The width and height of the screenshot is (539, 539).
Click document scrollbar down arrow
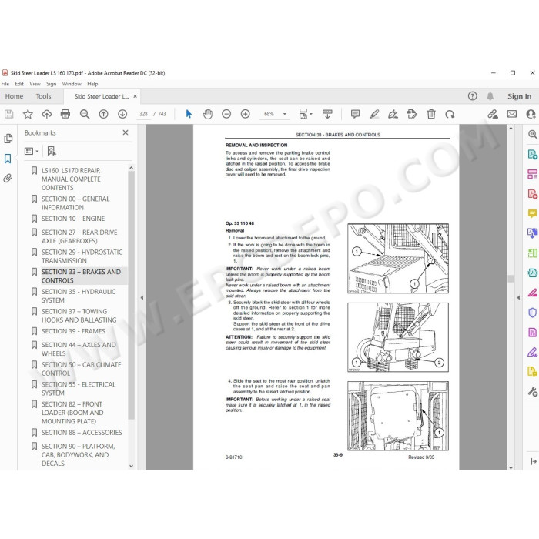pyautogui.click(x=511, y=467)
